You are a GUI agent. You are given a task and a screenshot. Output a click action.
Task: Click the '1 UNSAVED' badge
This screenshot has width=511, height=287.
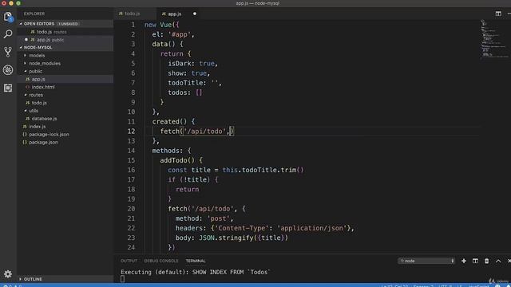pyautogui.click(x=69, y=24)
